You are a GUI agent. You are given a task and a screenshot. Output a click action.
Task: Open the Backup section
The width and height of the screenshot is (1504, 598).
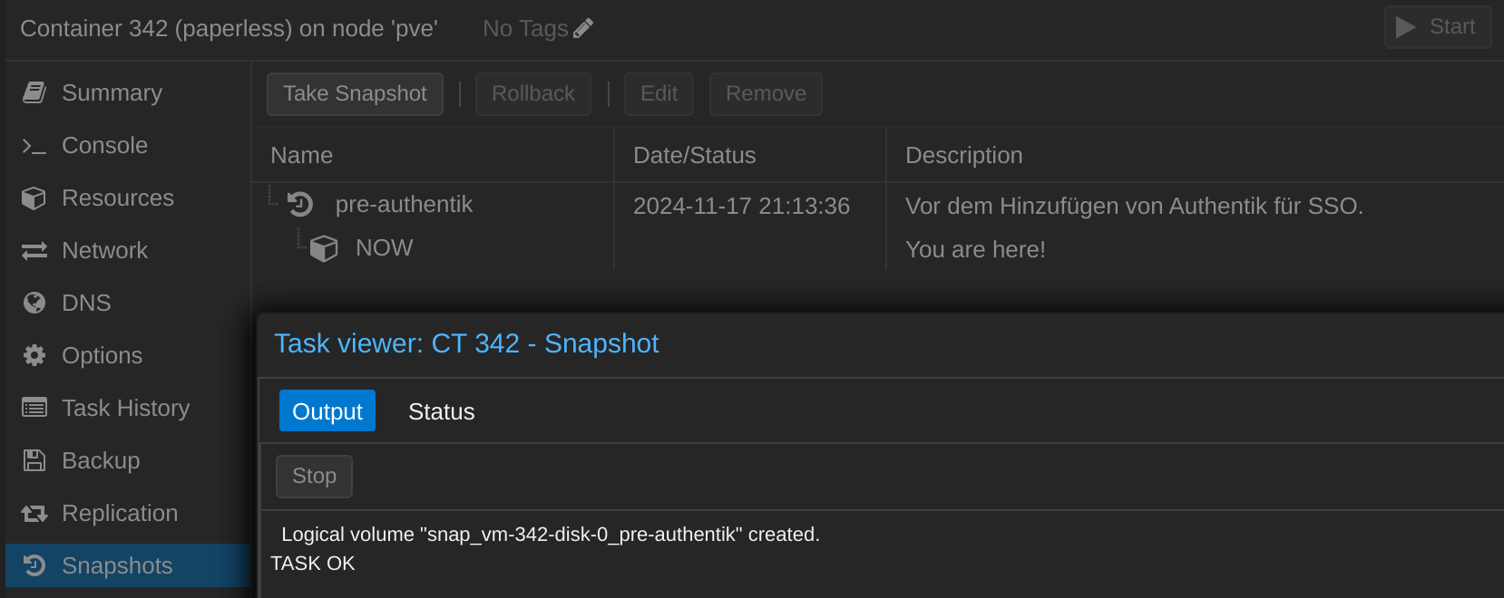click(x=127, y=460)
